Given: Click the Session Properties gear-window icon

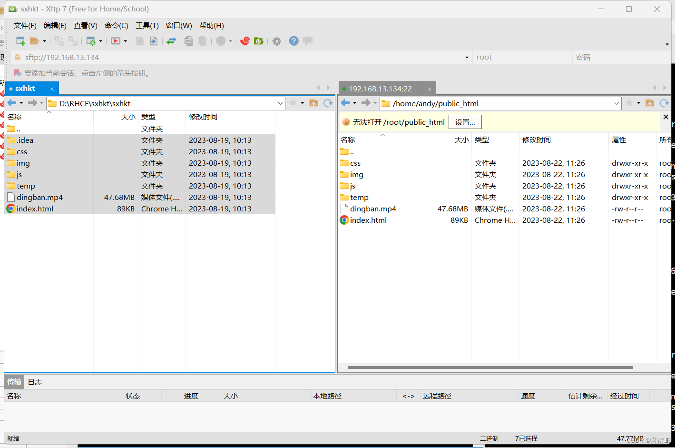Looking at the screenshot, I should [x=90, y=41].
